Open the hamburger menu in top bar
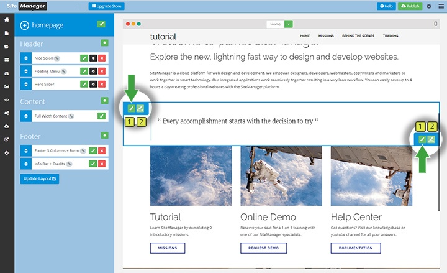Viewport: 447px width, 273px height. tap(441, 6)
